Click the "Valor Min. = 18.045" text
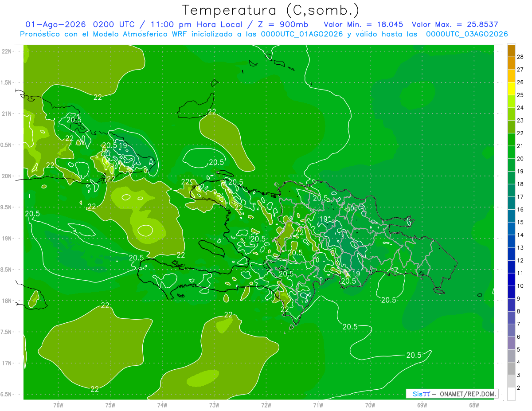Screen dimensions: 532x411 pos(364,24)
